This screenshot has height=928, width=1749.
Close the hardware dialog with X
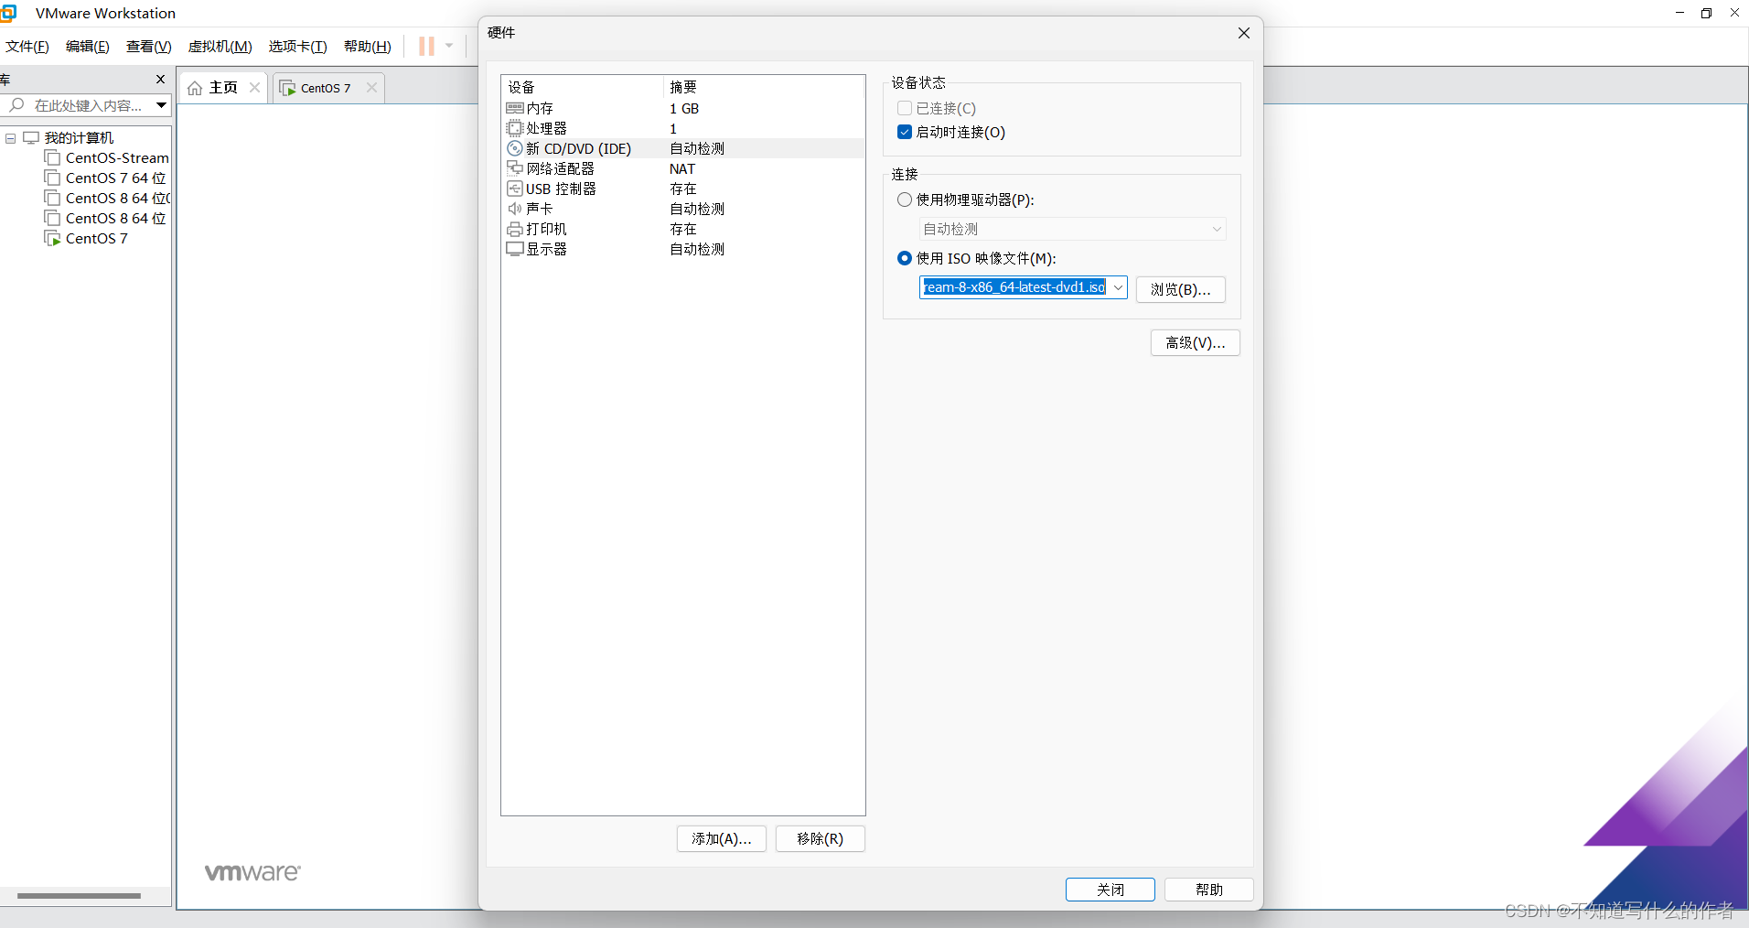pyautogui.click(x=1243, y=33)
